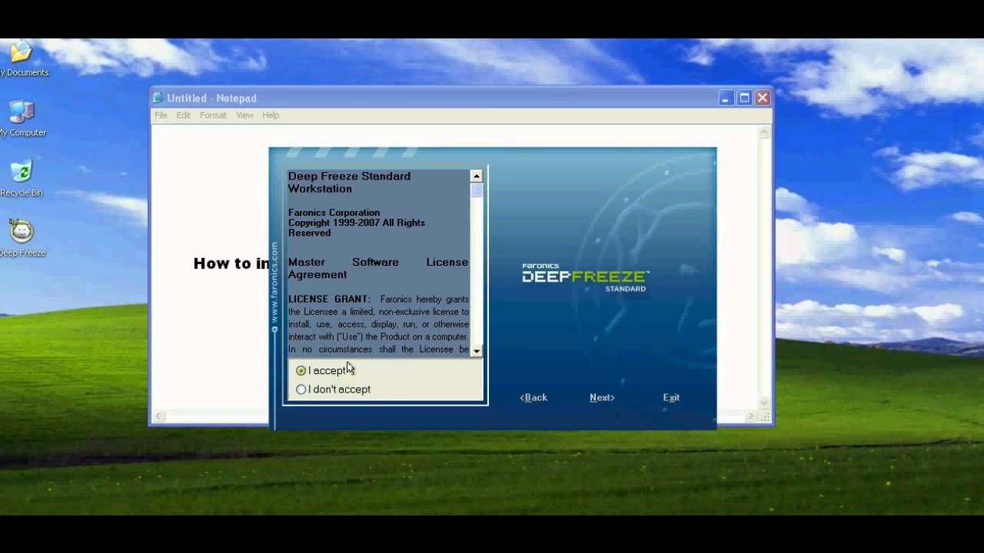984x553 pixels.
Task: Open the Notepad Edit menu
Action: 183,115
